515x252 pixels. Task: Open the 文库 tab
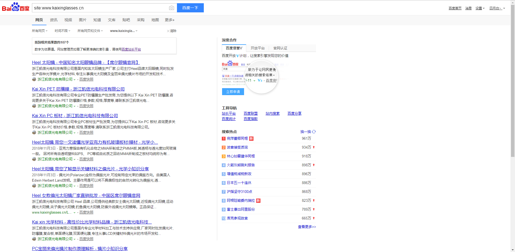click(x=112, y=20)
